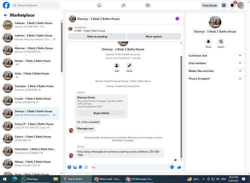The image size is (250, 183).
Task: Select the Diannys conversation in the list
Action: tap(30, 113)
